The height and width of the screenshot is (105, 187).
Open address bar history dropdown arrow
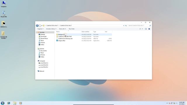(x=124, y=26)
